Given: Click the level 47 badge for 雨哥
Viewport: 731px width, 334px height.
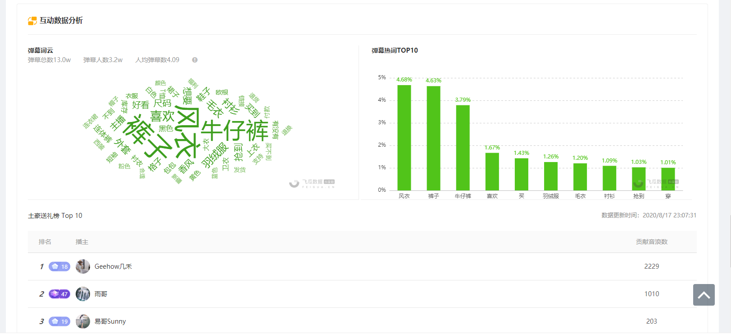Looking at the screenshot, I should (59, 294).
